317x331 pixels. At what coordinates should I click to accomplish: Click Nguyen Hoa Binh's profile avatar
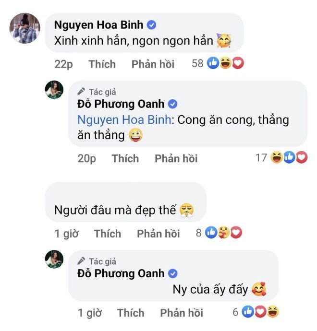(x=25, y=29)
